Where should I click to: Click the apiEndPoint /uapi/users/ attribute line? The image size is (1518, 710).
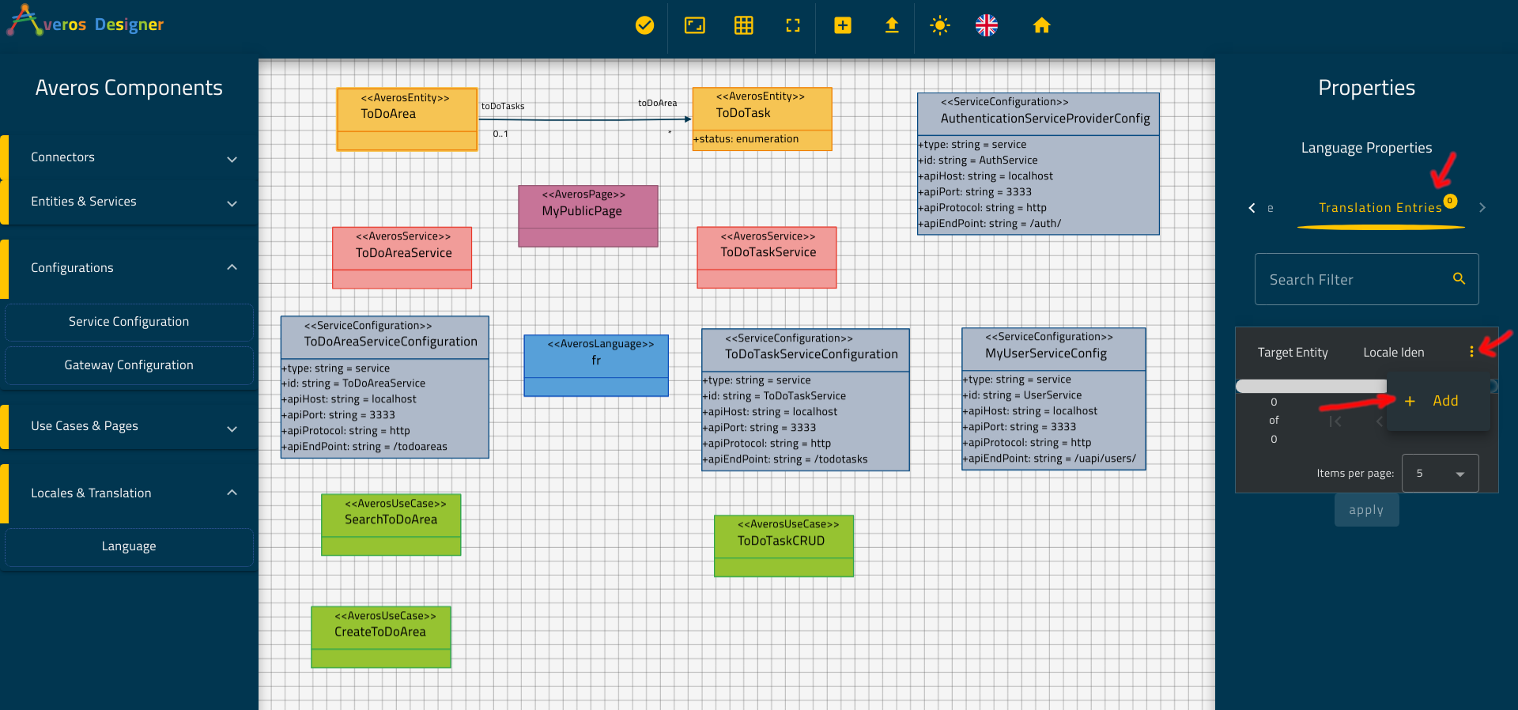pyautogui.click(x=1049, y=459)
